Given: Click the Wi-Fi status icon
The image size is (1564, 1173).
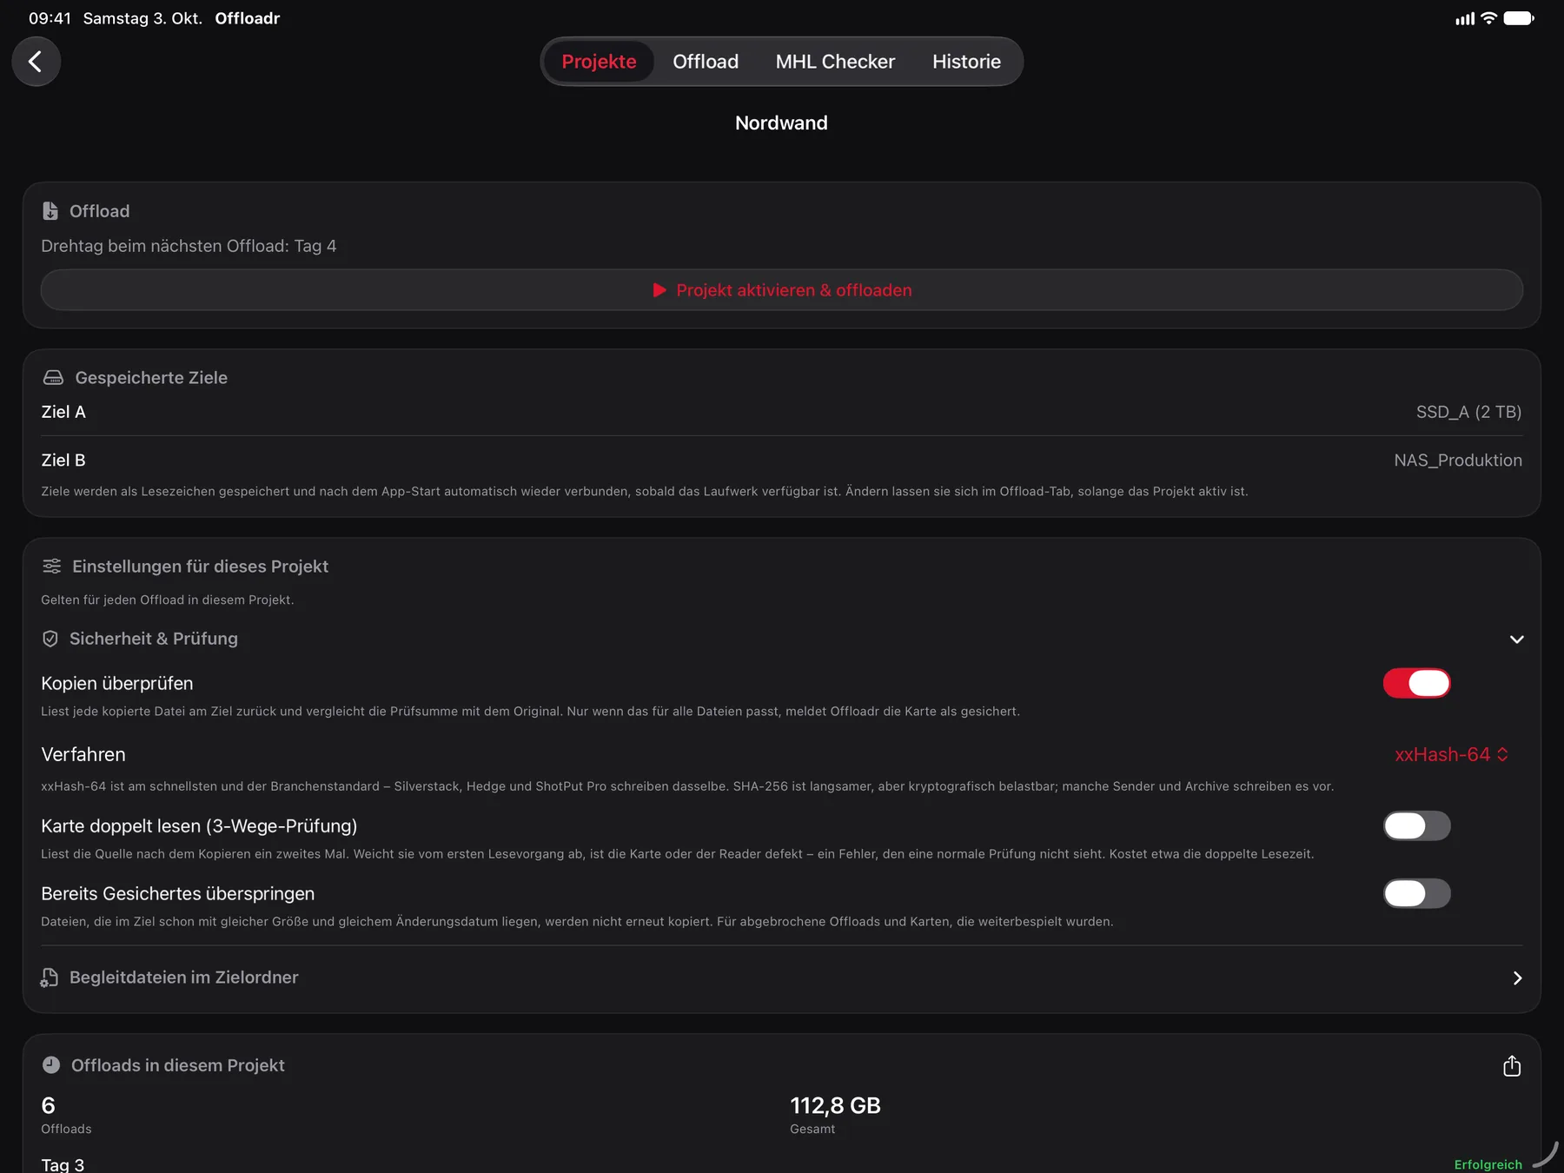Looking at the screenshot, I should coord(1488,18).
